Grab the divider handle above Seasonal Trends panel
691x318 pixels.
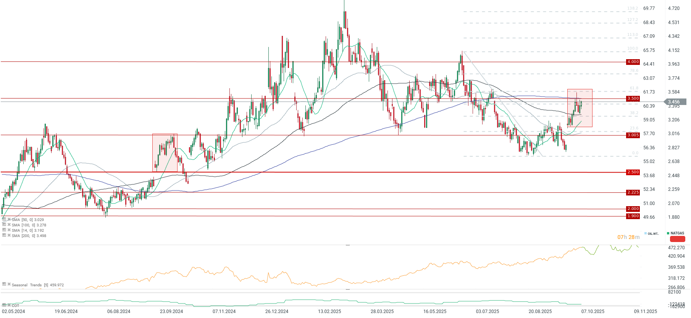(348, 245)
